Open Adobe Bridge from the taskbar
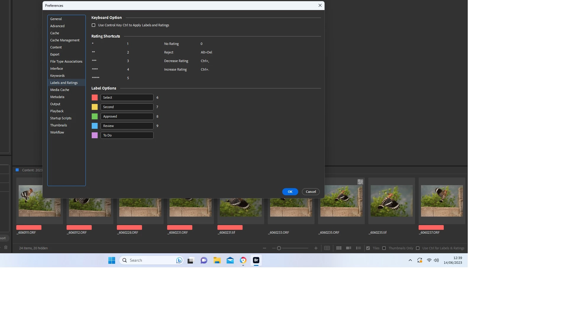568x319 pixels. point(256,260)
